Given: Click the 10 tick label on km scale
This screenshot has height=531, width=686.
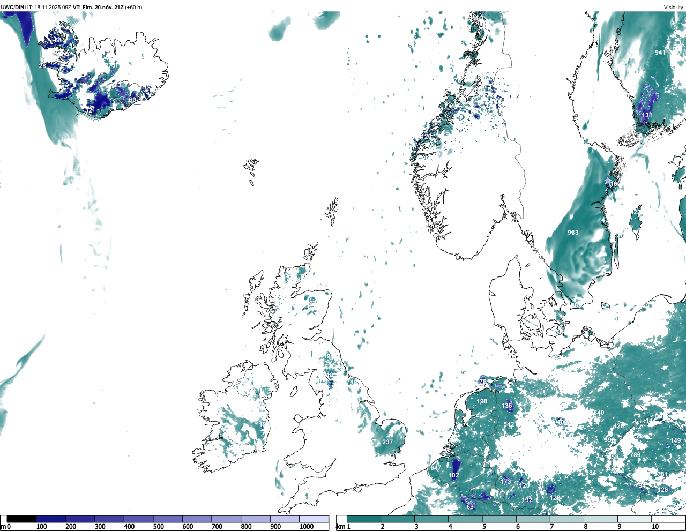Looking at the screenshot, I should (x=655, y=527).
